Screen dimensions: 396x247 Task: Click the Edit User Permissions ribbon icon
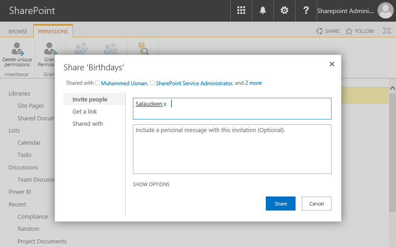[81, 48]
